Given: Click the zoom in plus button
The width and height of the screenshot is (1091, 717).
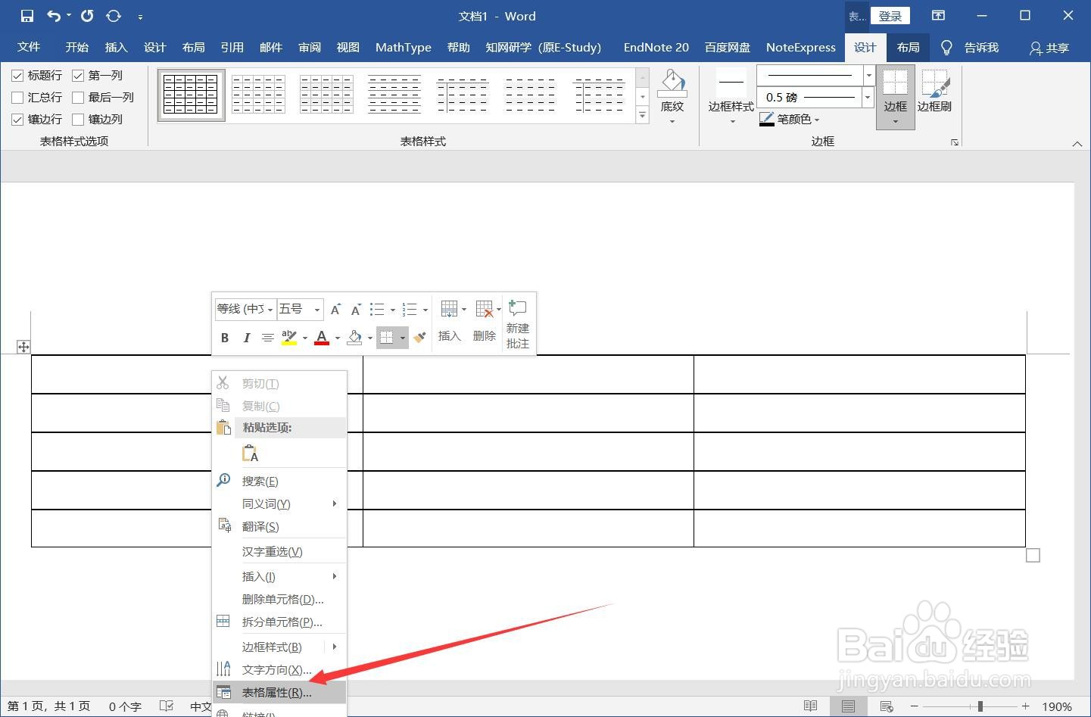Looking at the screenshot, I should (1026, 706).
